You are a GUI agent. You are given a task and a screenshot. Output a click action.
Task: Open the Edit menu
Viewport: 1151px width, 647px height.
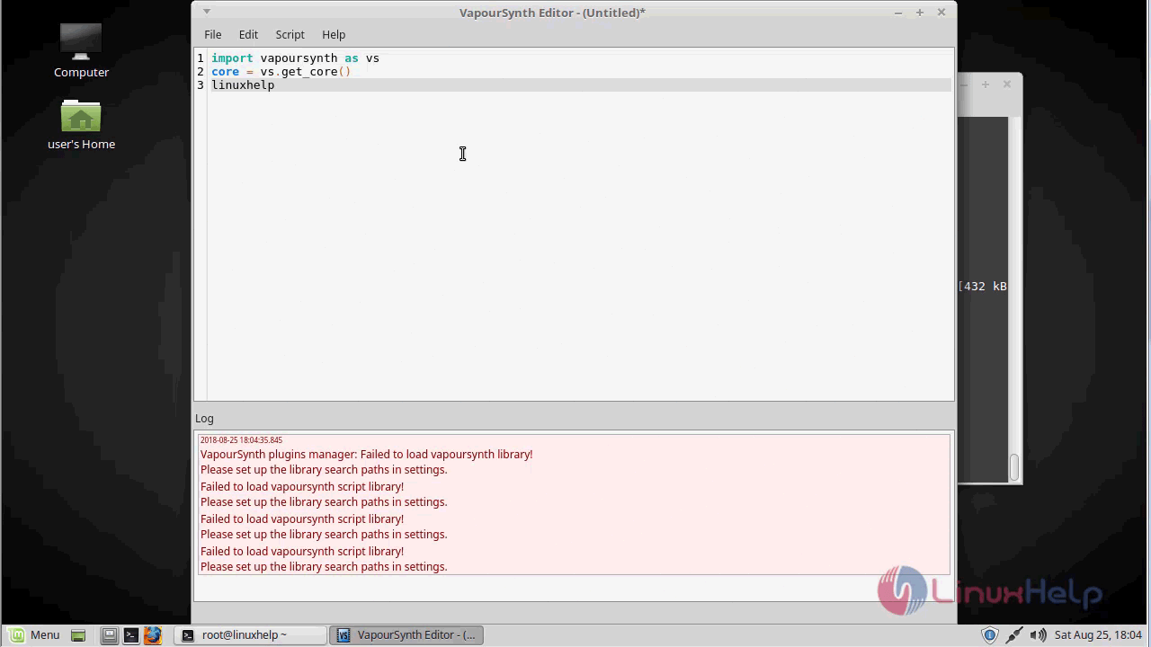(248, 34)
